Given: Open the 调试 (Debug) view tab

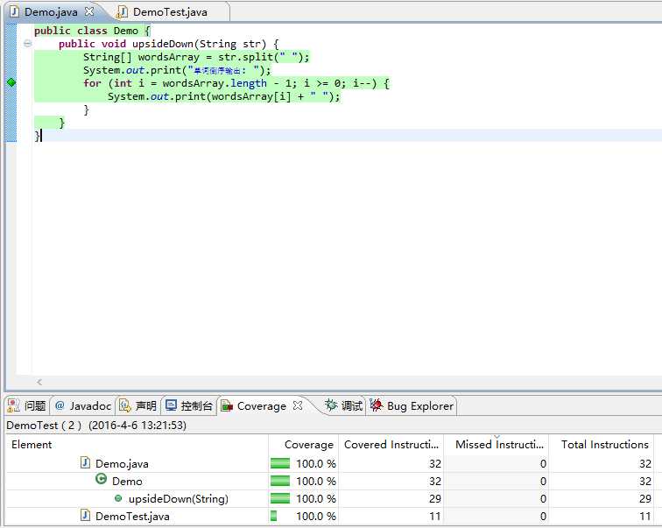Looking at the screenshot, I should [x=343, y=405].
